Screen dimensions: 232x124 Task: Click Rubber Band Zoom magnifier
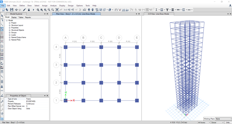38,10
